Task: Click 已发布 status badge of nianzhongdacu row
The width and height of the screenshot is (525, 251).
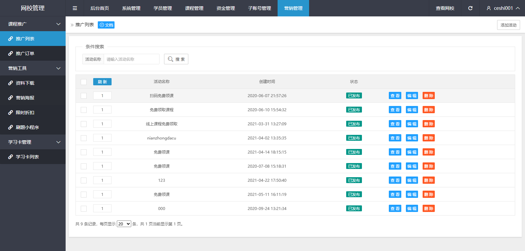Action: point(354,138)
